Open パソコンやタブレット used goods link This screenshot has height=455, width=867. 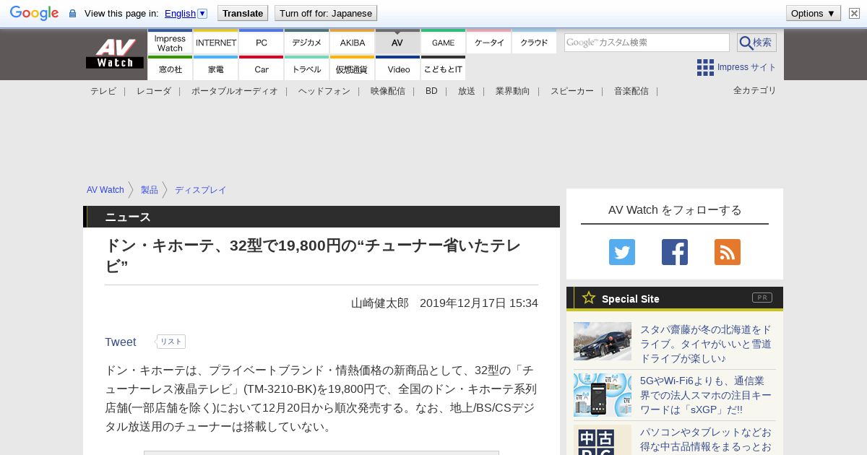[706, 440]
